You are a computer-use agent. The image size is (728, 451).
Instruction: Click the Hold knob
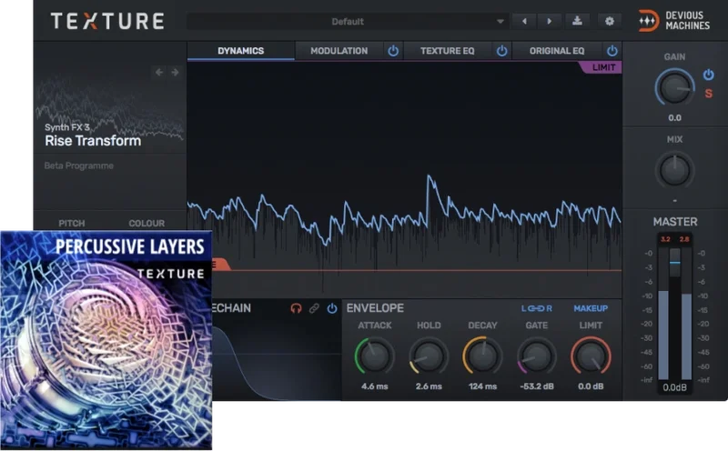click(428, 356)
